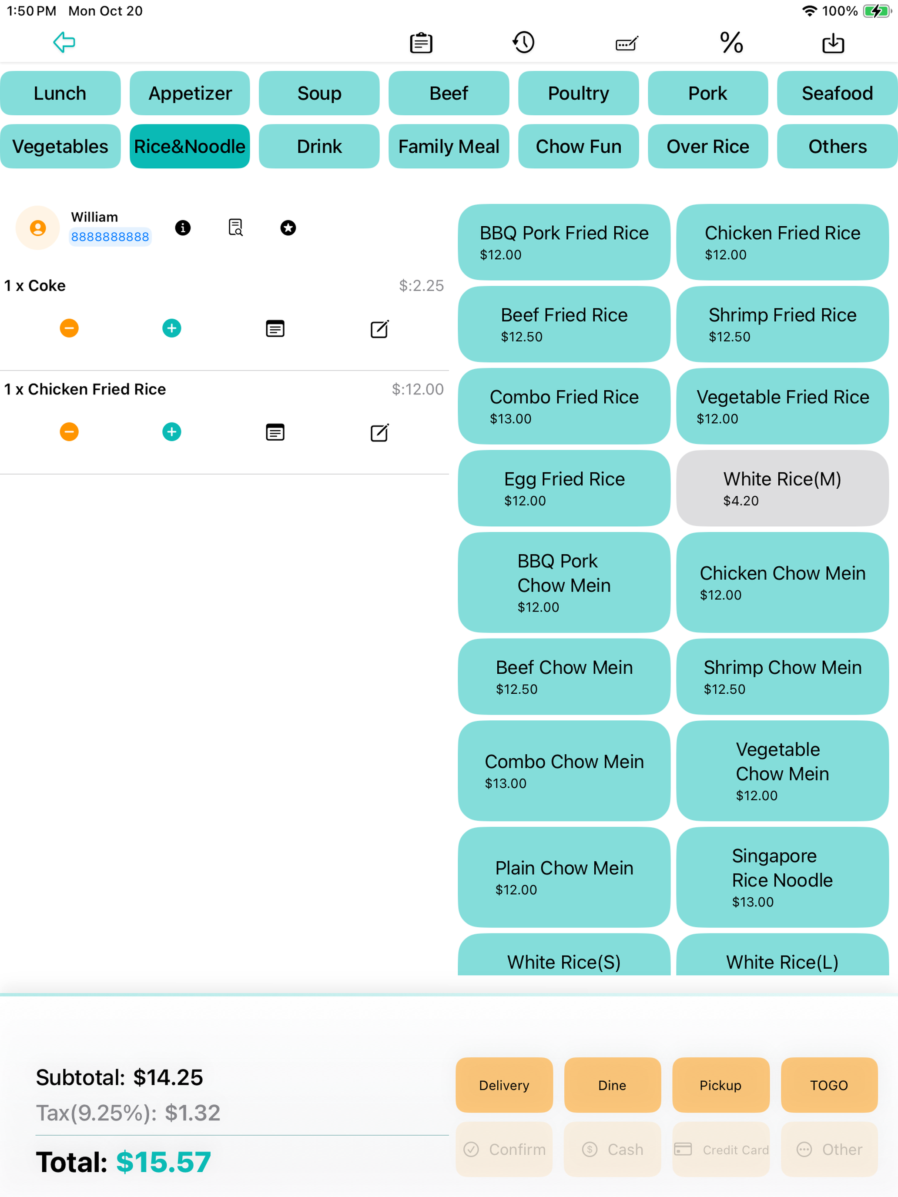Add Plain Chow Mein to order
The image size is (898, 1197).
564,877
